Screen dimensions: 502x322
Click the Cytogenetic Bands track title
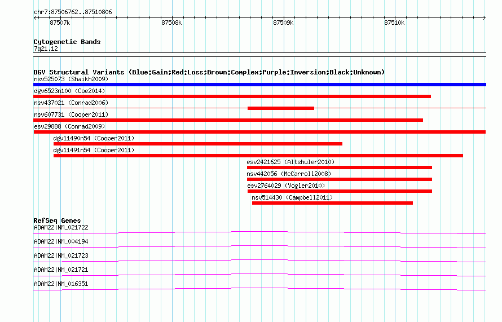(67, 42)
